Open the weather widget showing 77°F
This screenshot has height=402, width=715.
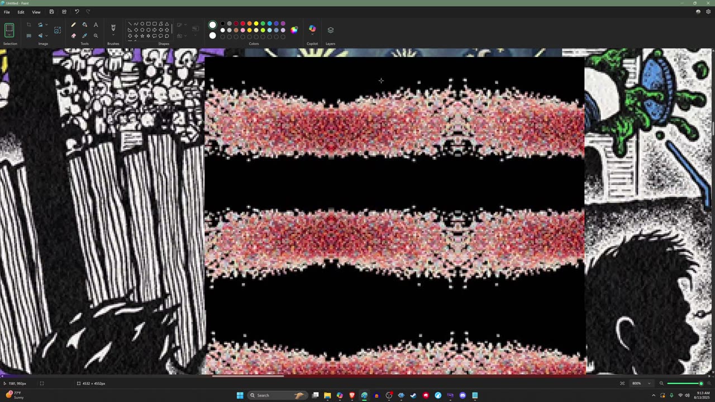[x=15, y=395]
